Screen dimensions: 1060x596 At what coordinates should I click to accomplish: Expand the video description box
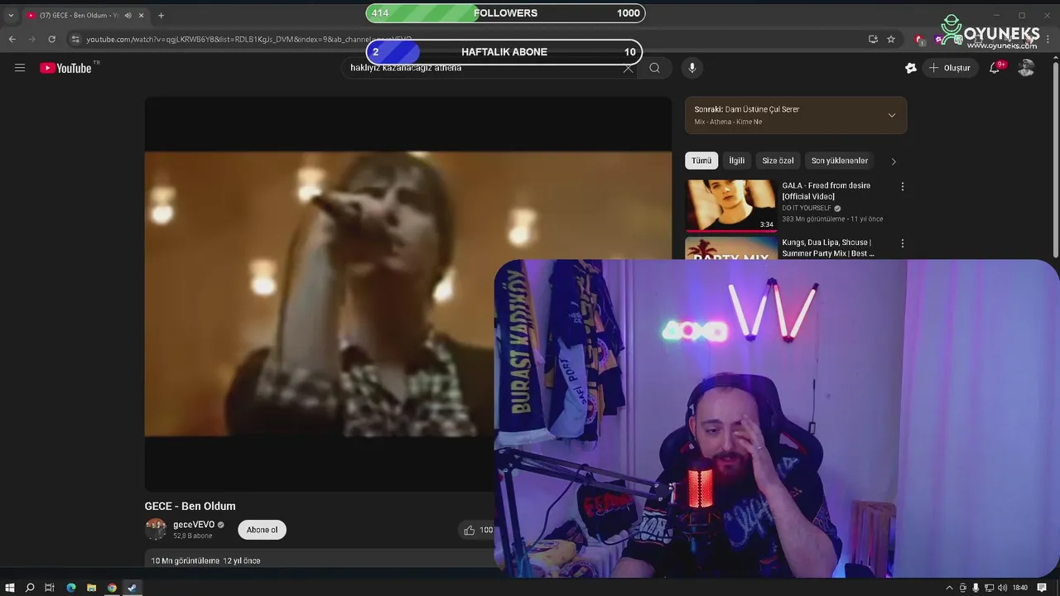(319, 560)
